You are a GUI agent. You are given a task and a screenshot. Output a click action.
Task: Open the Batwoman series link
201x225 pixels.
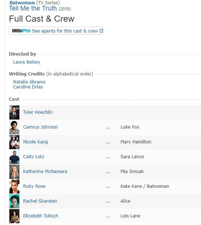click(22, 3)
